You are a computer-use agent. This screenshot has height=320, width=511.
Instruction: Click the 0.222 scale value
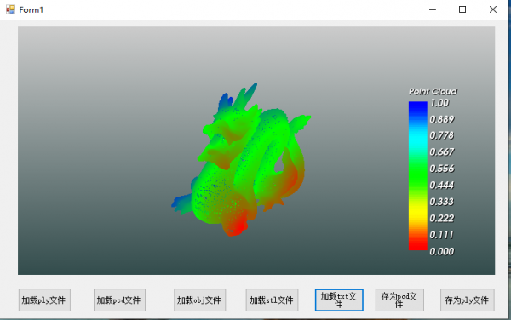pos(441,218)
